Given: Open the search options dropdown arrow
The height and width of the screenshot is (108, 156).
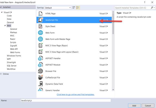Looking at the screenshot, I should pyautogui.click(x=154, y=8).
